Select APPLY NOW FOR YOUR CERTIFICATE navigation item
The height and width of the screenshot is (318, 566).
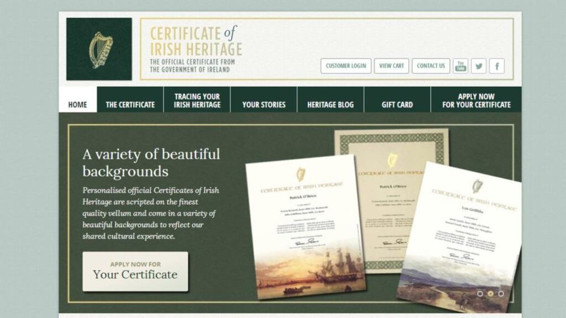(x=476, y=99)
